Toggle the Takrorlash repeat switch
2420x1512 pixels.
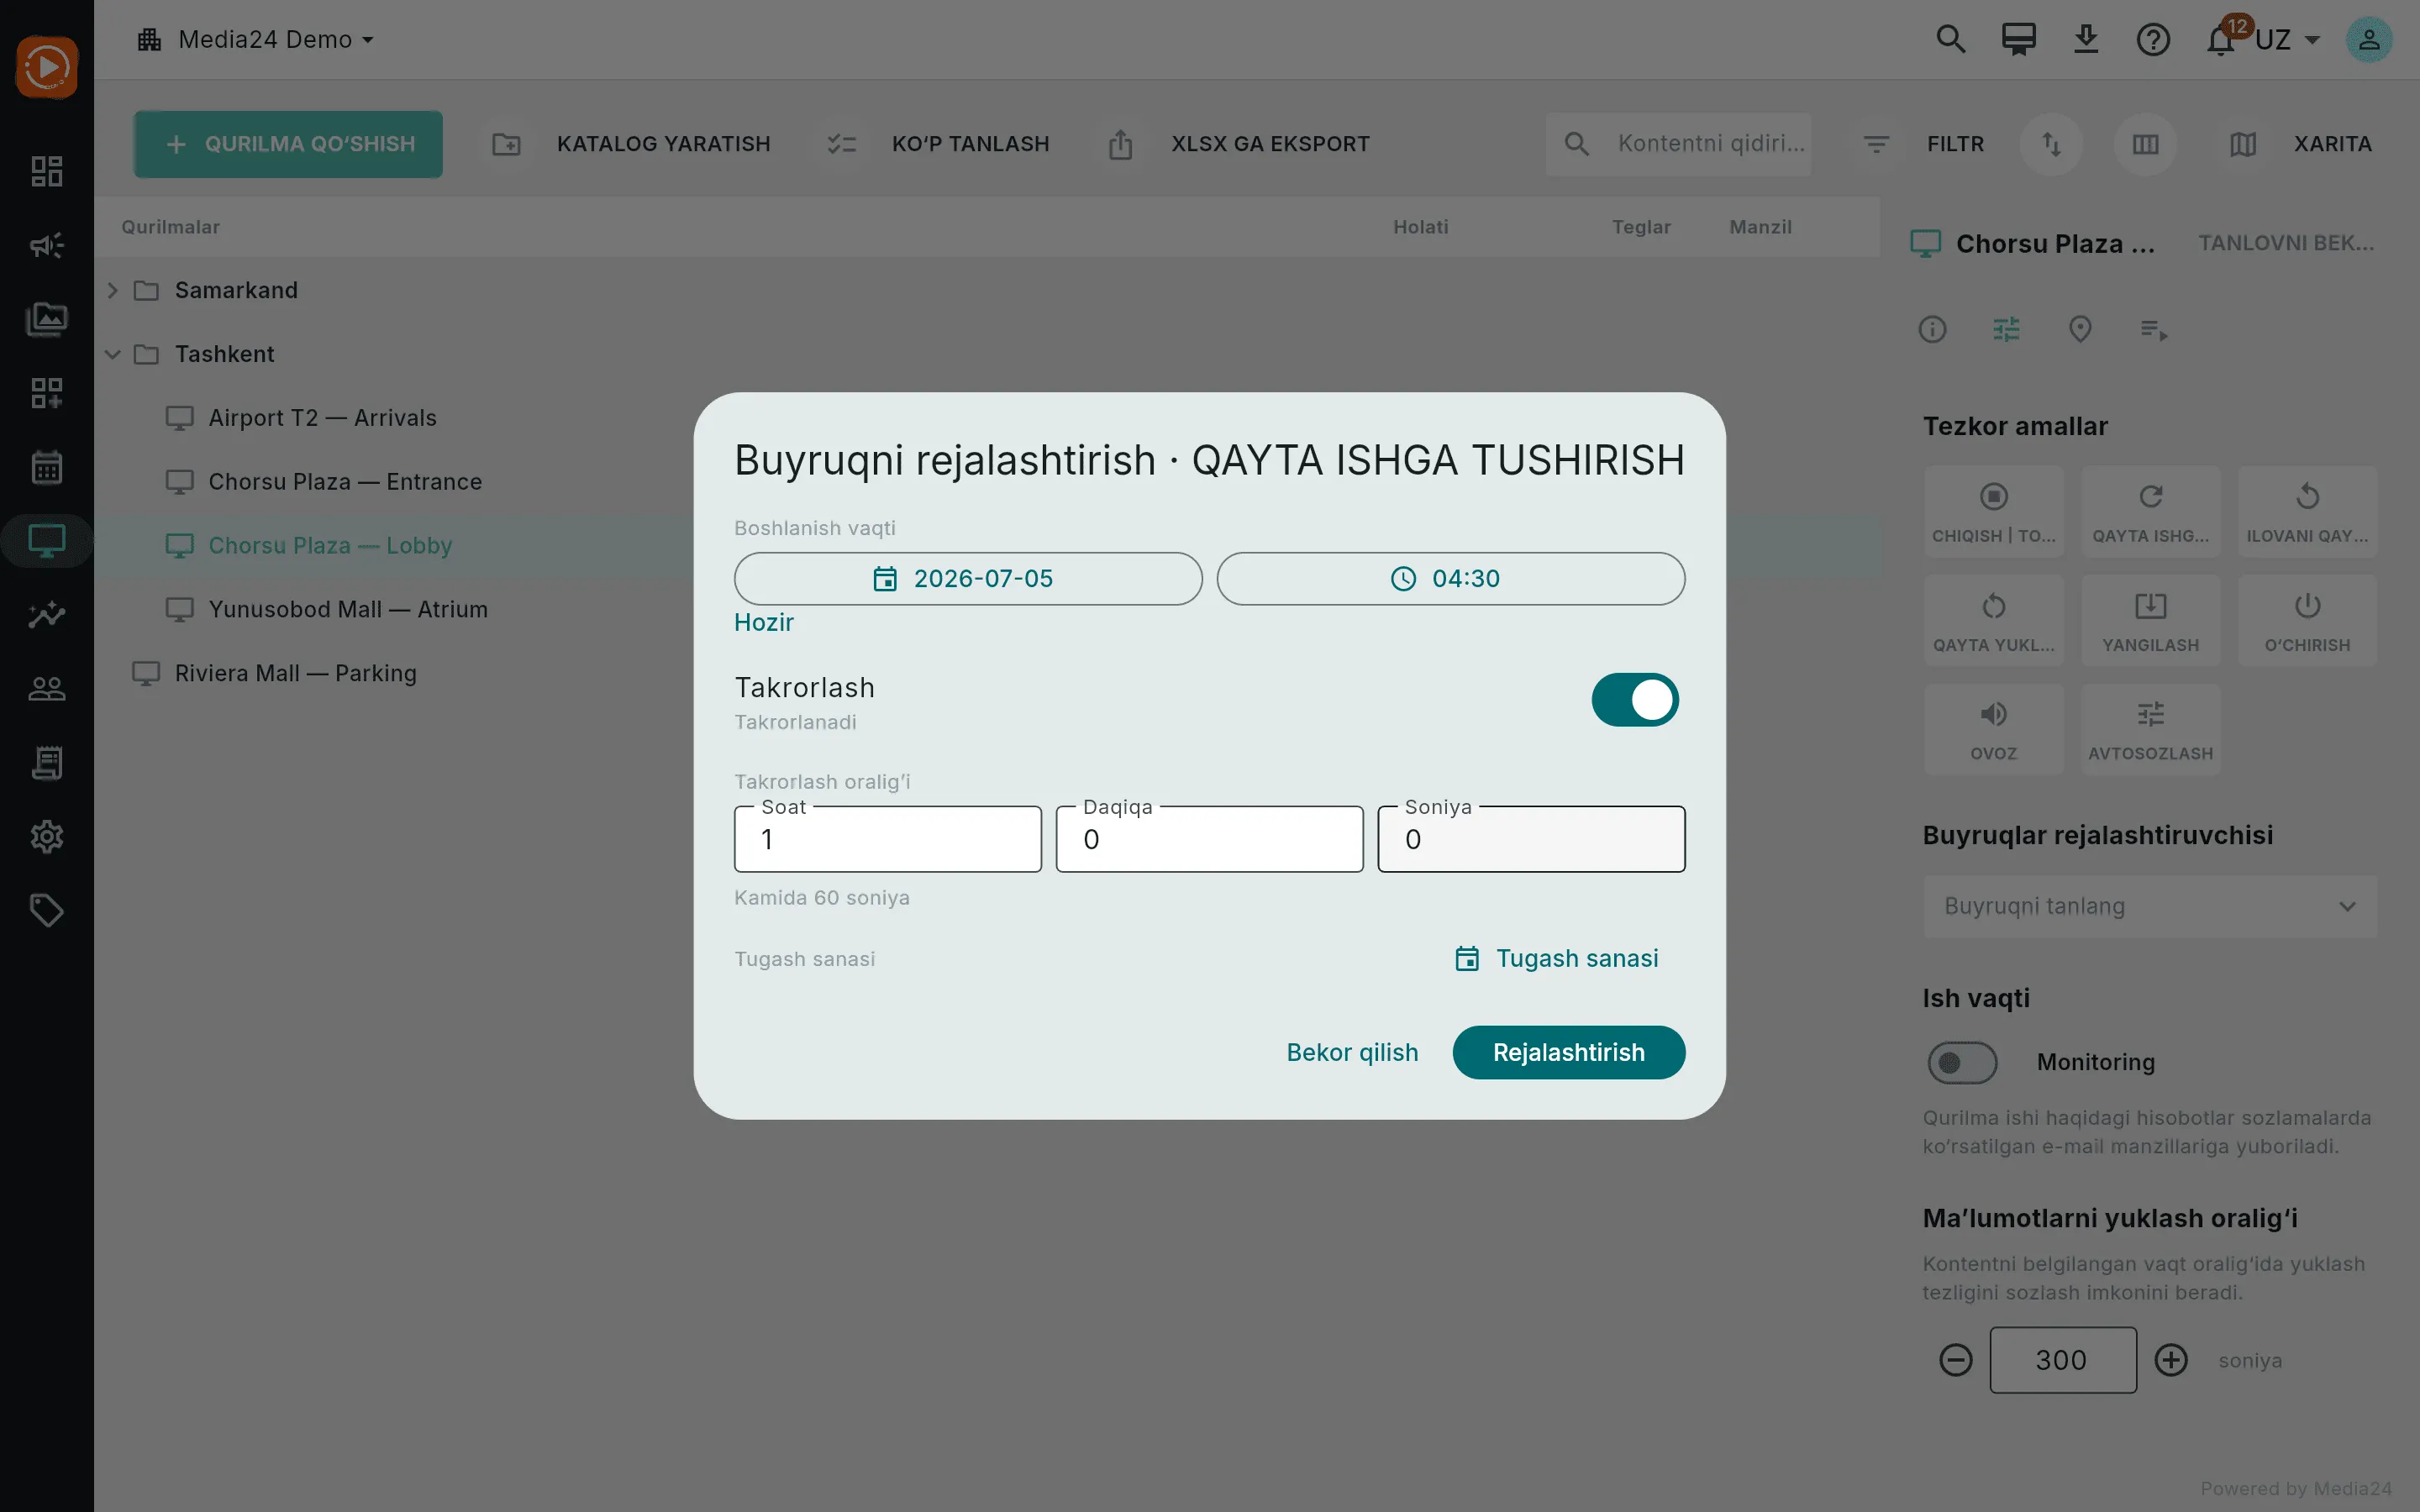point(1635,699)
